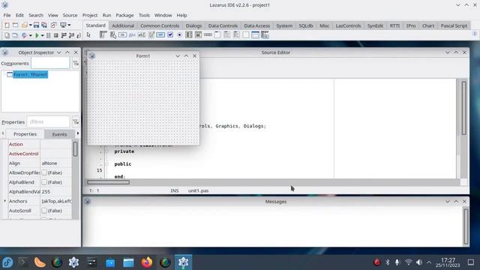Viewport: 480px width, 270px height.
Task: Select the TGroupBox component icon
Action: click(217, 35)
